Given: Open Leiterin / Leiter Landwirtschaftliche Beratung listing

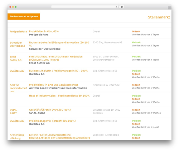Looking at the screenshot, I should [59, 136].
